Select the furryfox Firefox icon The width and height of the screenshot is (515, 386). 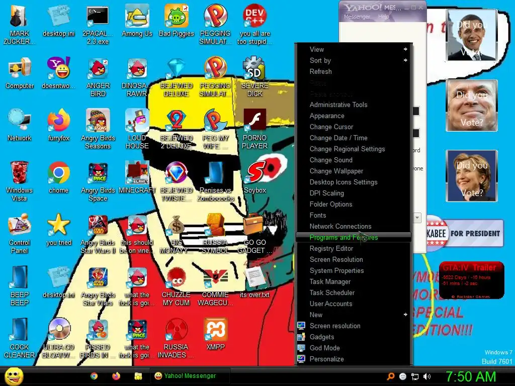(59, 125)
